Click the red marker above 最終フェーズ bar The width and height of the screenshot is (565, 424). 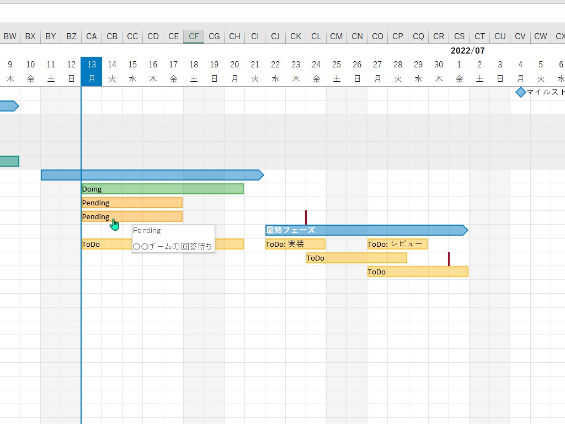point(306,218)
